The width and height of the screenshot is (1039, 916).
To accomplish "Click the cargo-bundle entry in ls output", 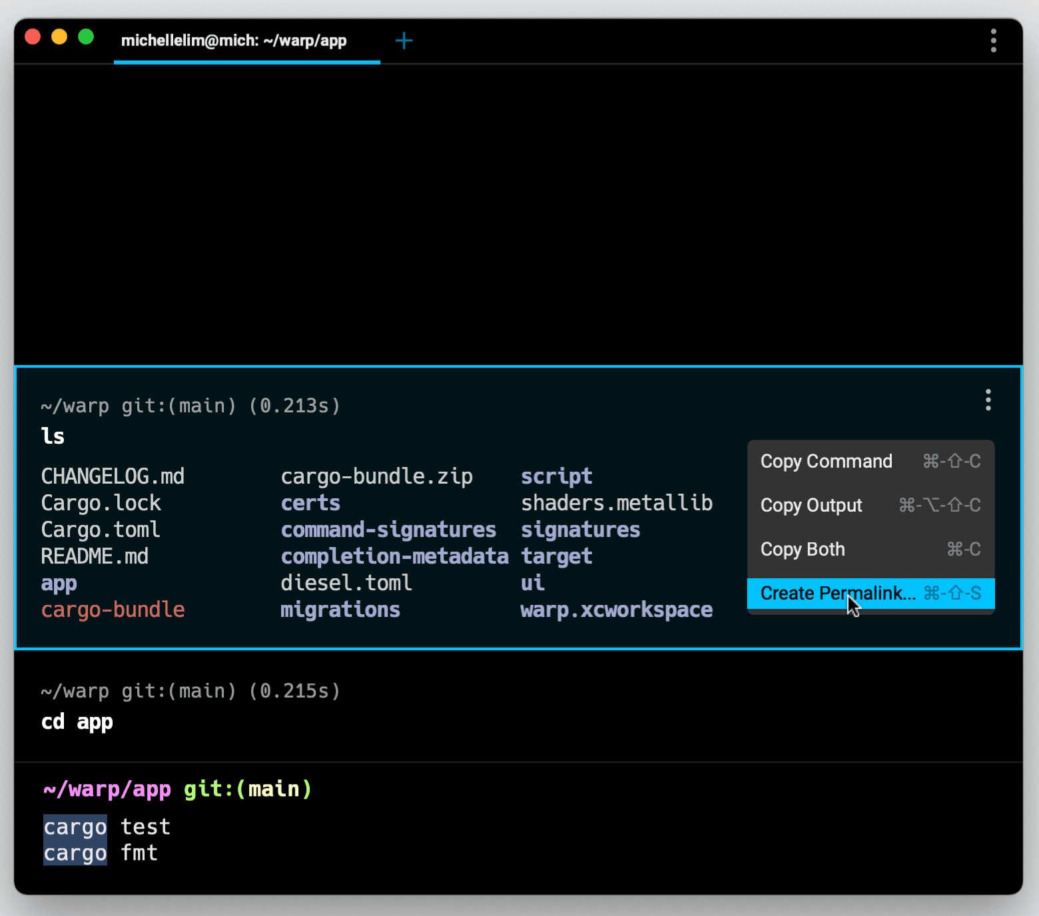I will pyautogui.click(x=113, y=610).
